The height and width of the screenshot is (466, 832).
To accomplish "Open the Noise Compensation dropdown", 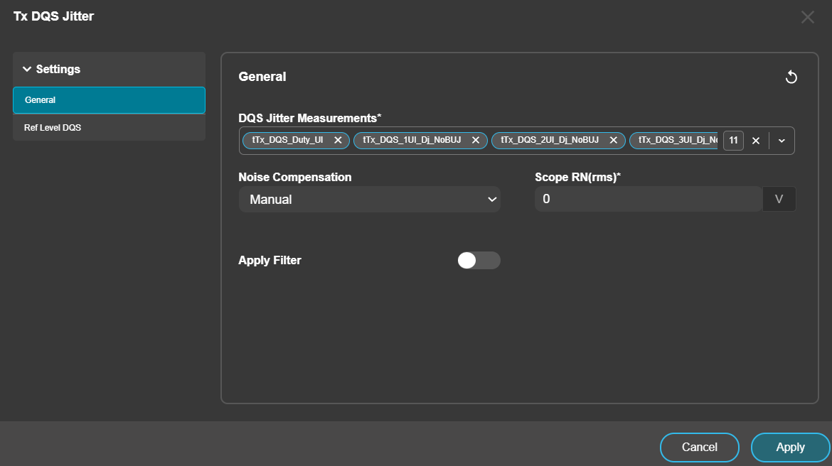I will [369, 200].
